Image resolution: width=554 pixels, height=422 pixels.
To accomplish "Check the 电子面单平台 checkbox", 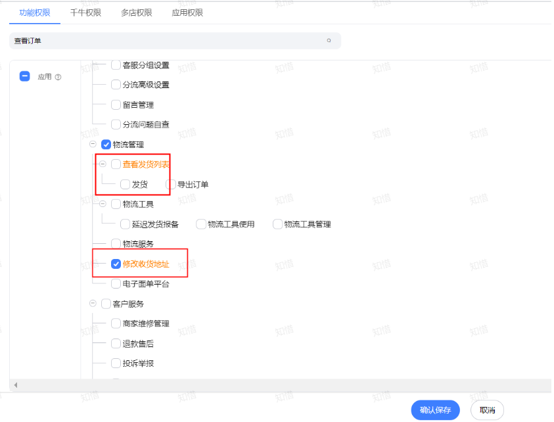I will pos(116,284).
